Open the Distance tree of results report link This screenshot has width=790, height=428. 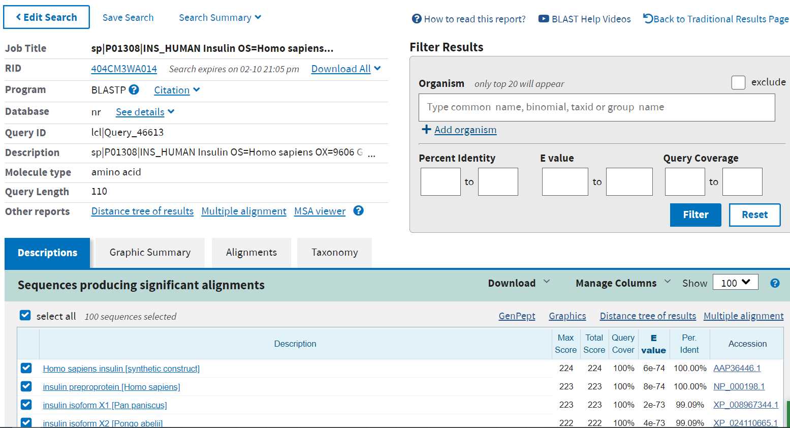coord(142,211)
